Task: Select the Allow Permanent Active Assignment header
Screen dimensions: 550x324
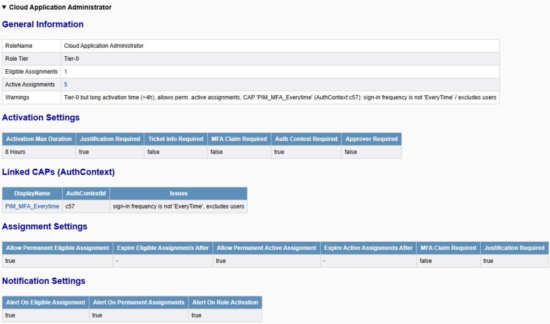Action: click(x=266, y=248)
